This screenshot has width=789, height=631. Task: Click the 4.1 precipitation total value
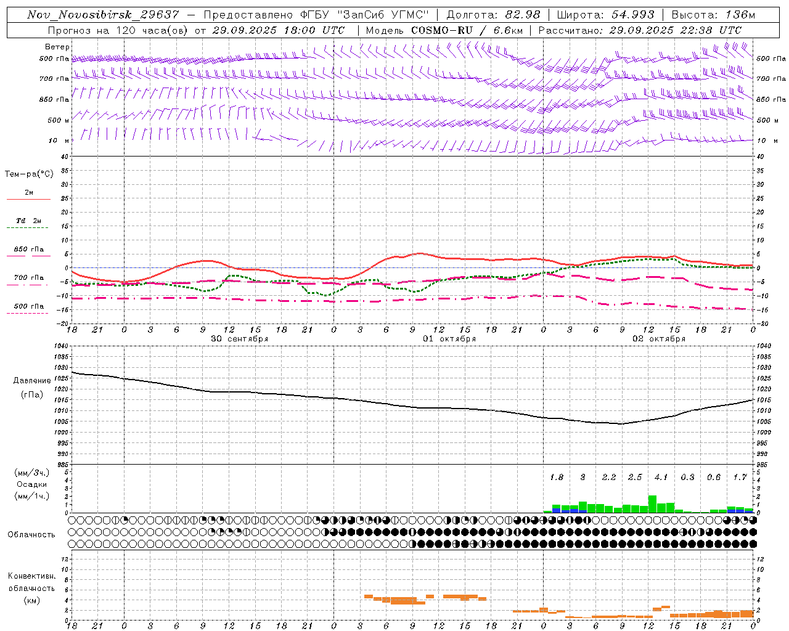pos(661,477)
